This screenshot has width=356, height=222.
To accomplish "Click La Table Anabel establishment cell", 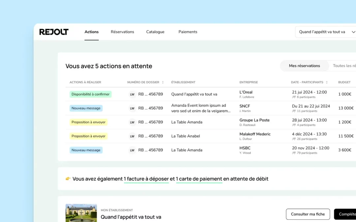I will tap(186, 136).
